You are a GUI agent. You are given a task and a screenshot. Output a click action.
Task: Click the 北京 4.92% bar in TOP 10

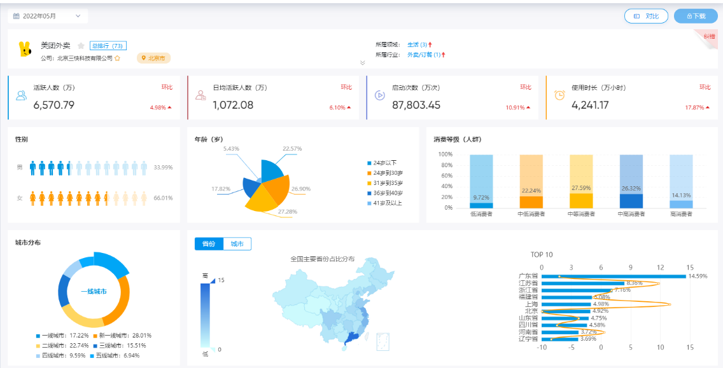coord(566,311)
